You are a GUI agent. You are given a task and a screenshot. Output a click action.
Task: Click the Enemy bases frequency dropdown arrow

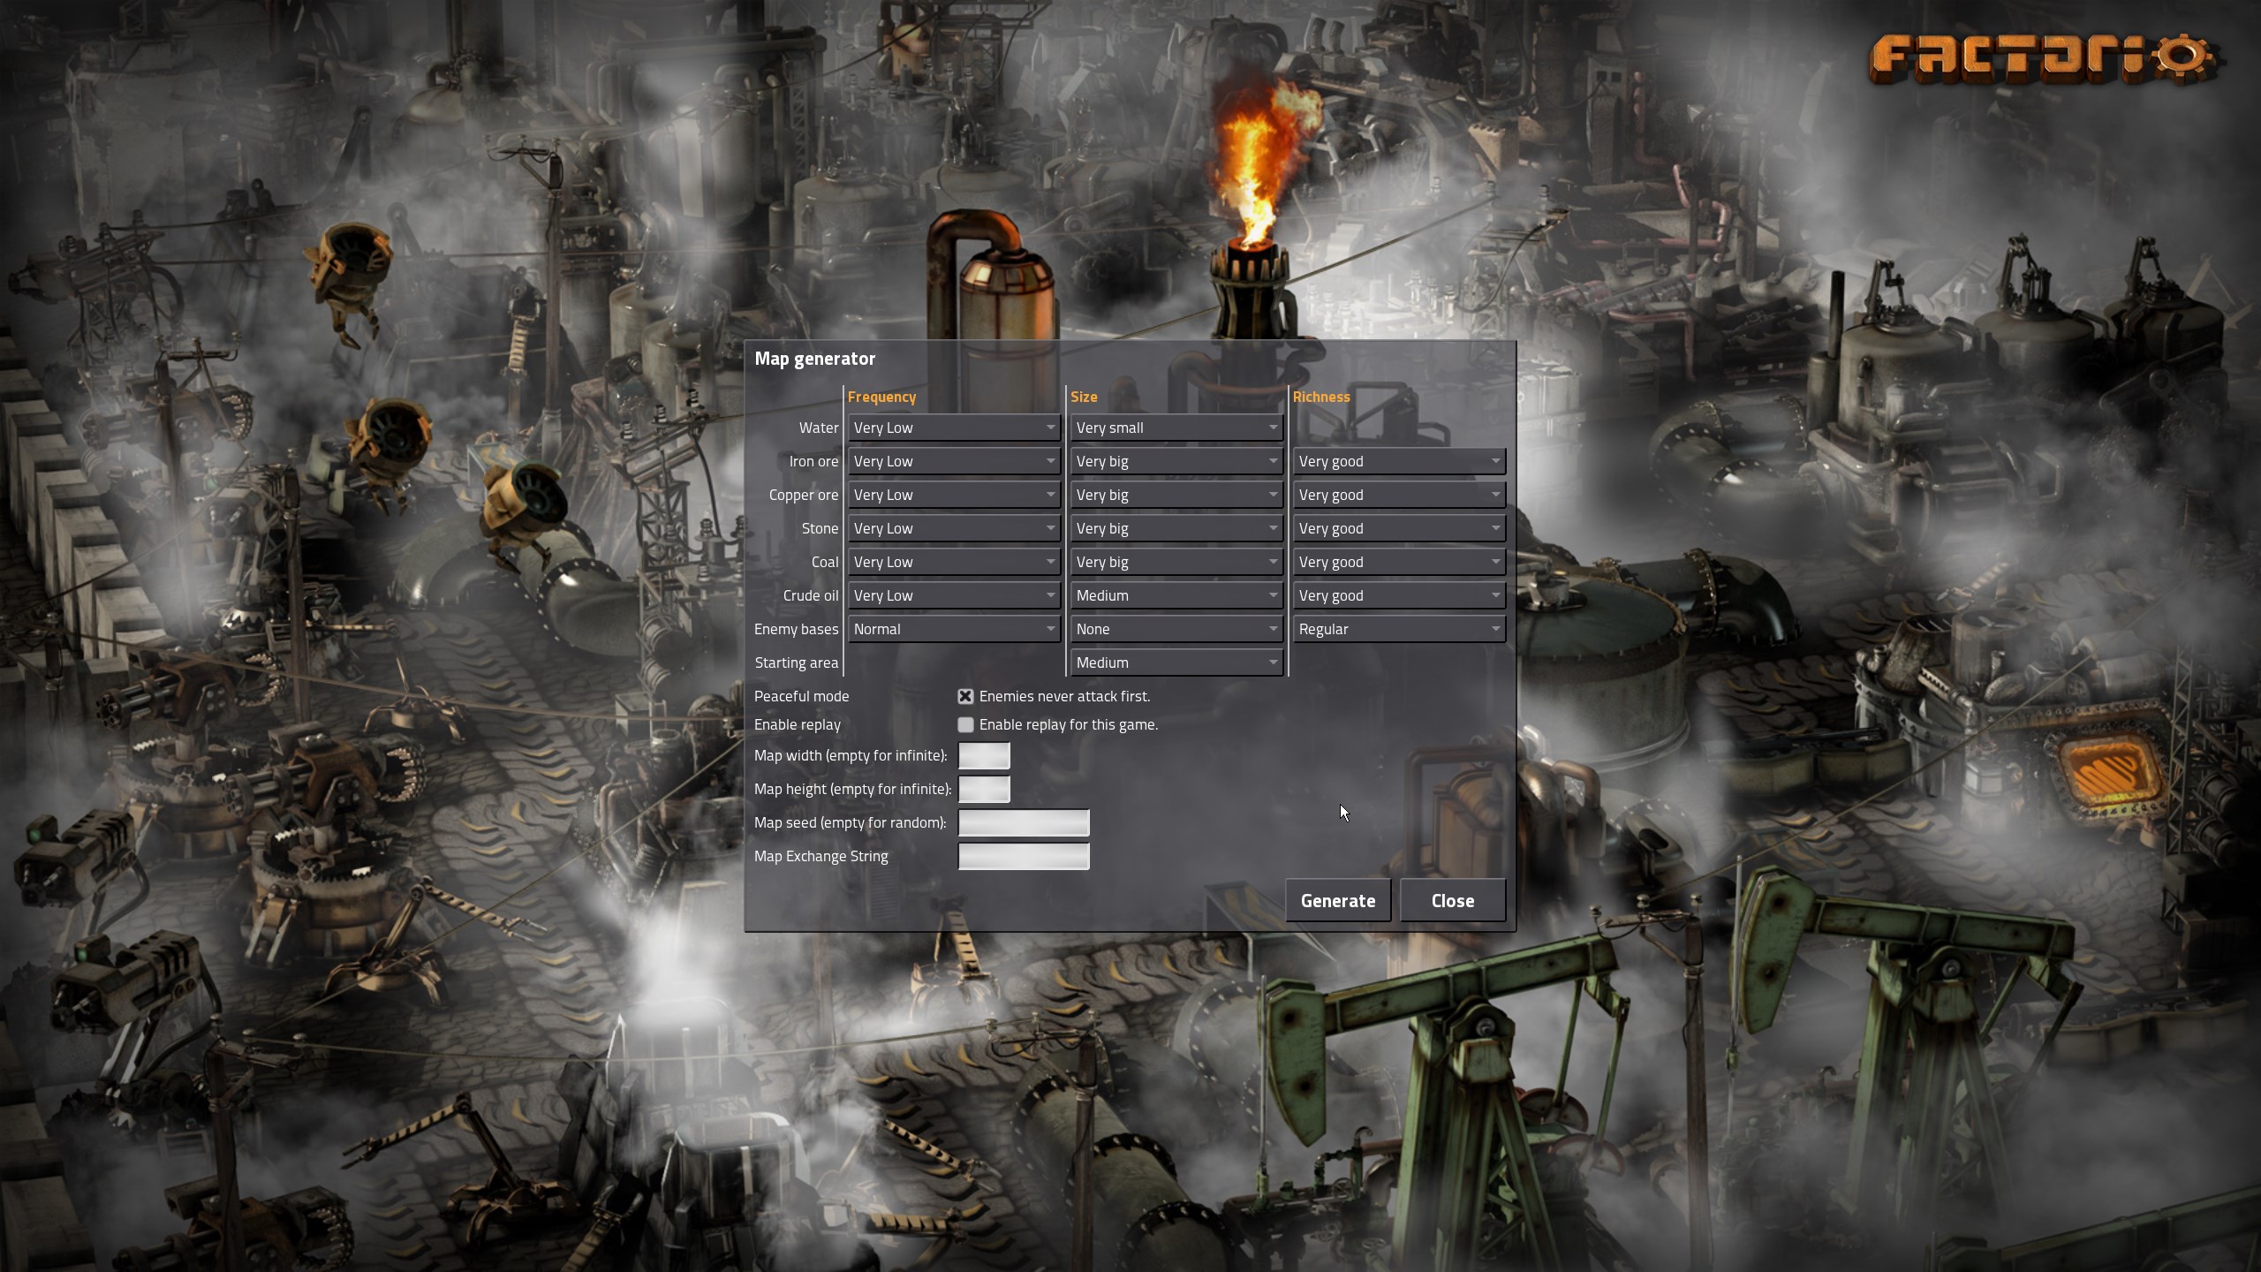pyautogui.click(x=1051, y=629)
